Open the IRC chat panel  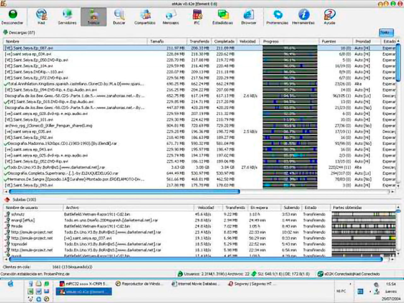197,17
